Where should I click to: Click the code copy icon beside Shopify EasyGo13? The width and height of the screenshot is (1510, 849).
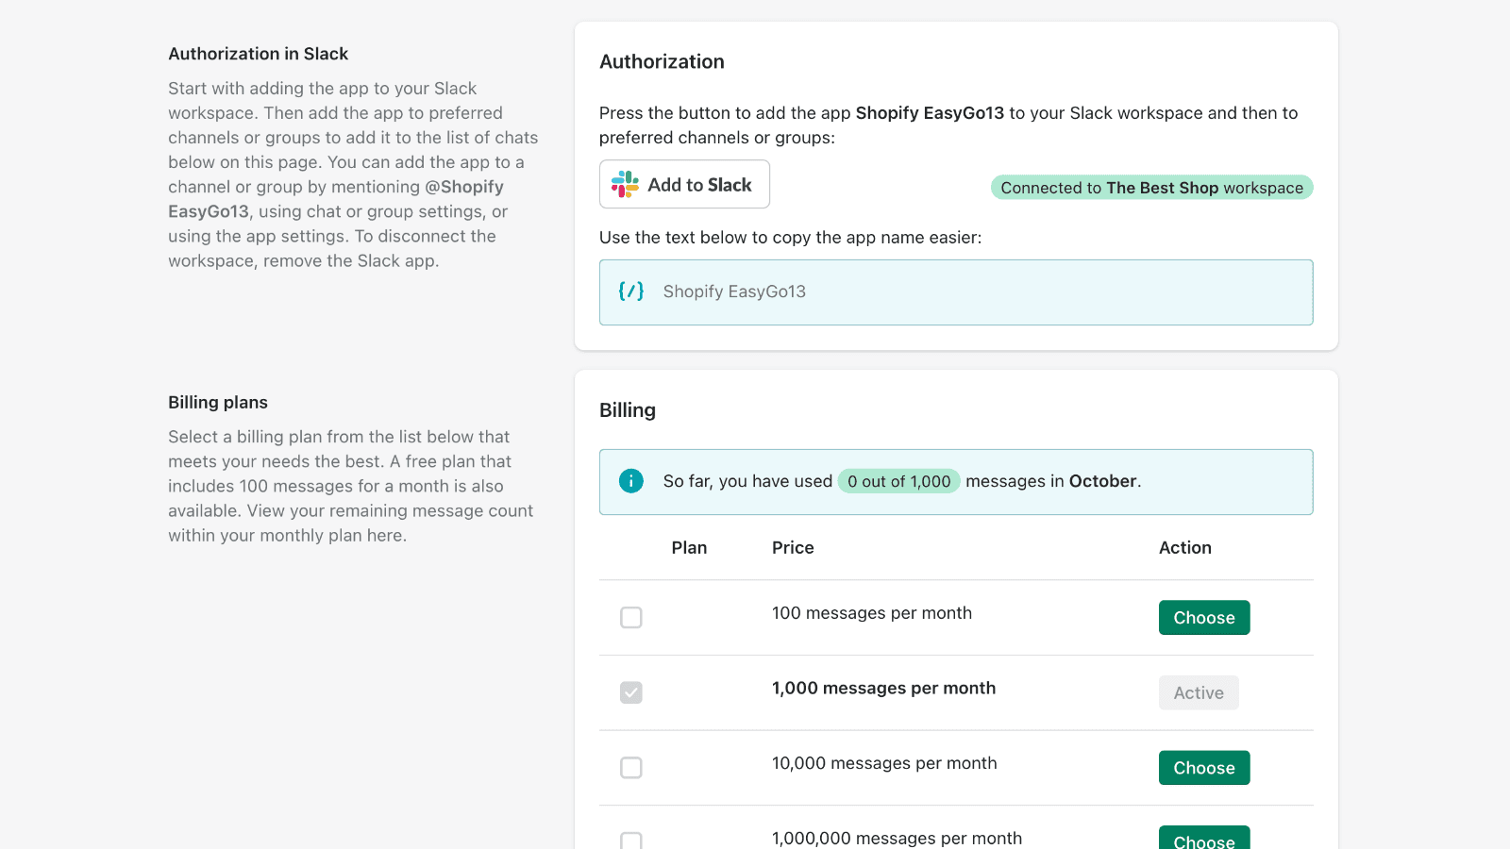coord(631,291)
